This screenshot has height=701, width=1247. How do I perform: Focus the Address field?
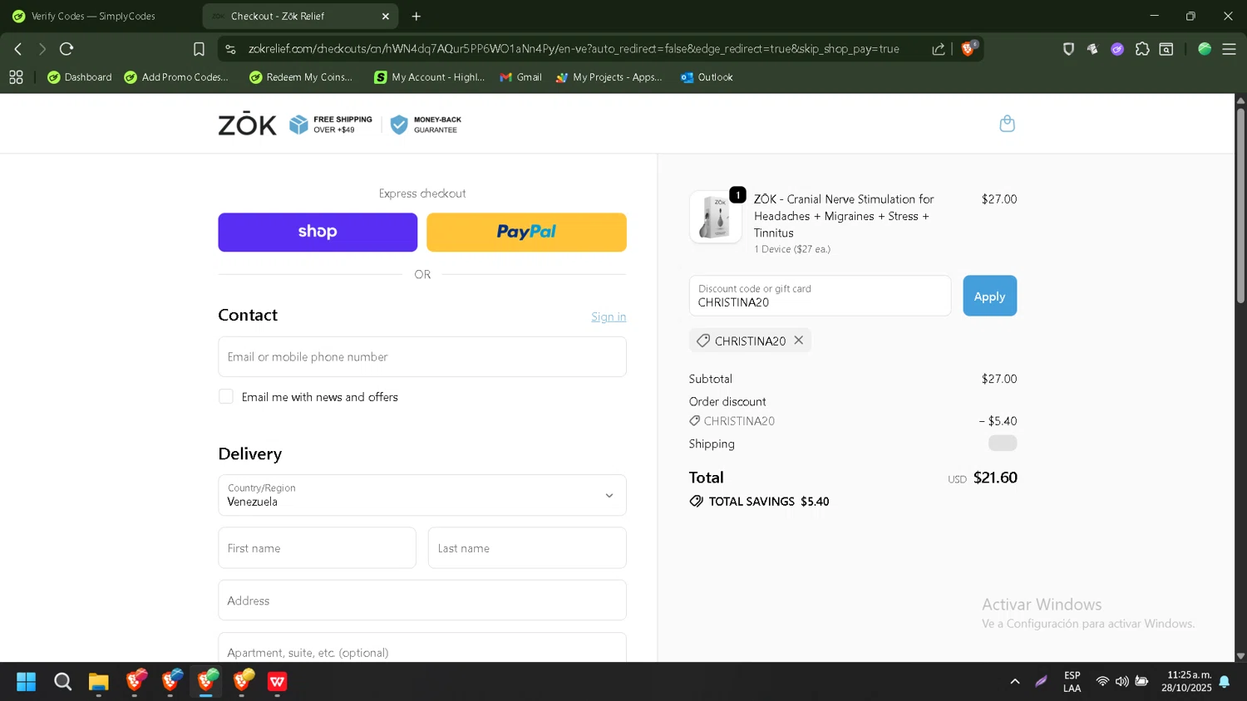(421, 601)
